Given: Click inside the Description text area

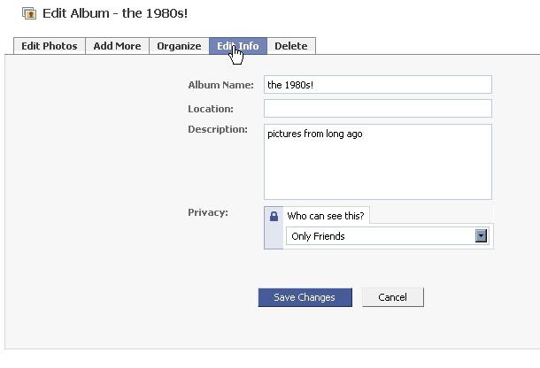Looking at the screenshot, I should coord(377,162).
